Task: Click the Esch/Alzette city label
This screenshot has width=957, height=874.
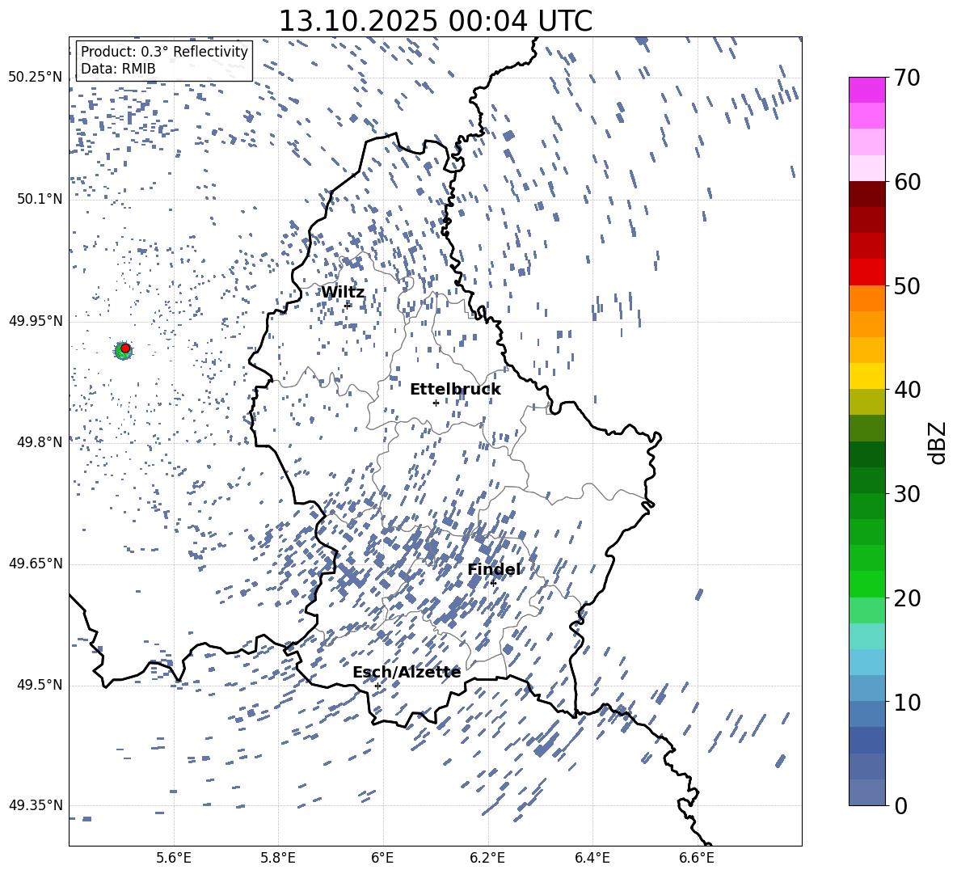Action: coord(407,672)
